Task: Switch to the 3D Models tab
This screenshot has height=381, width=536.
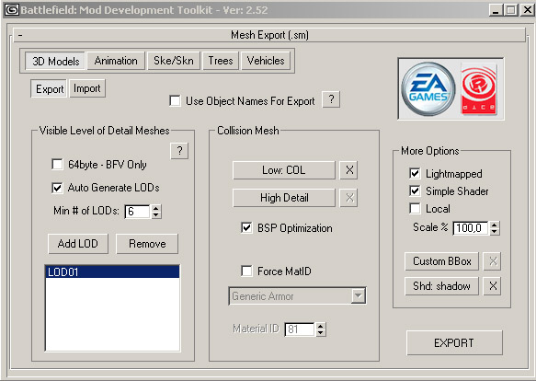Action: [55, 61]
